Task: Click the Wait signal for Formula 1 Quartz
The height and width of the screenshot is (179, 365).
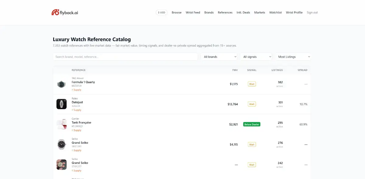Action: click(x=252, y=84)
